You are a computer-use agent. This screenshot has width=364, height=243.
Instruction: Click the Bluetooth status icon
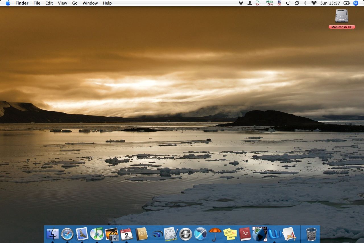click(x=305, y=3)
